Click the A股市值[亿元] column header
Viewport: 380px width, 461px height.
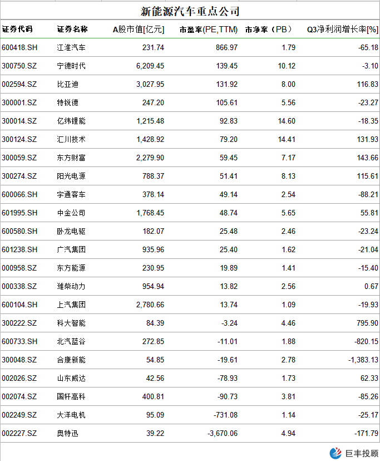coord(139,30)
